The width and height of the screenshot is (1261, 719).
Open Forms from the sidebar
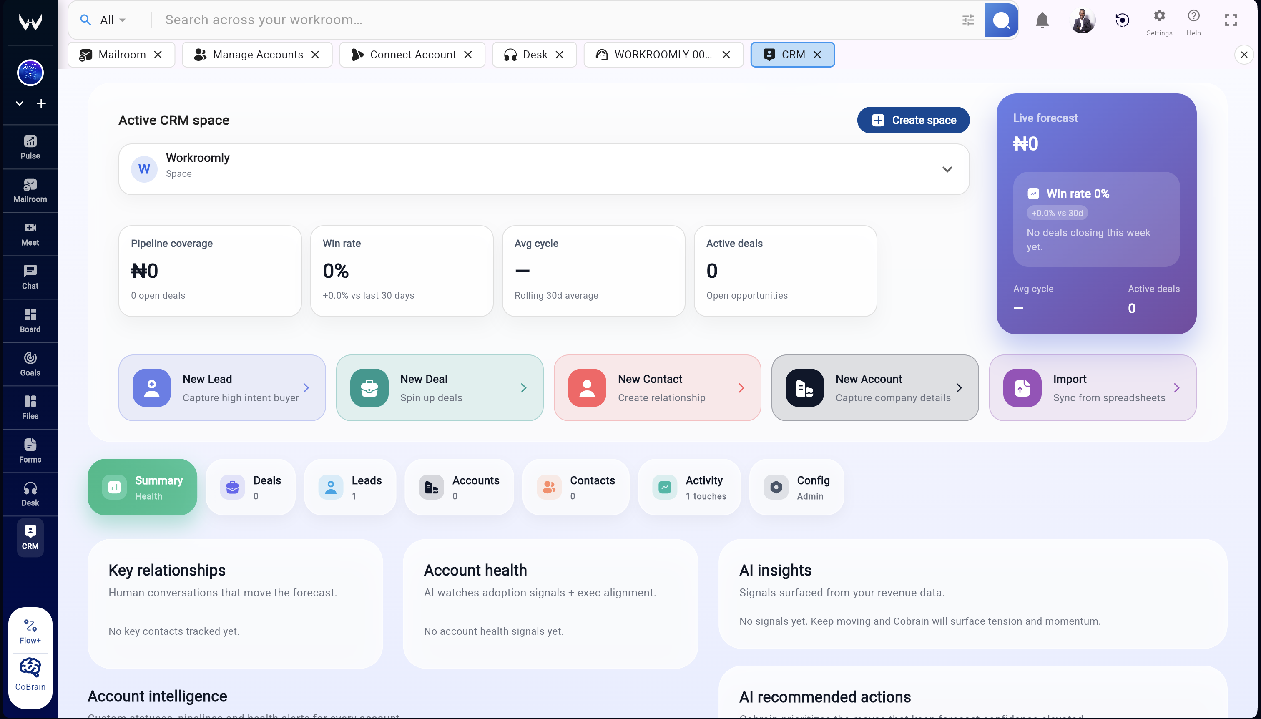pos(30,450)
